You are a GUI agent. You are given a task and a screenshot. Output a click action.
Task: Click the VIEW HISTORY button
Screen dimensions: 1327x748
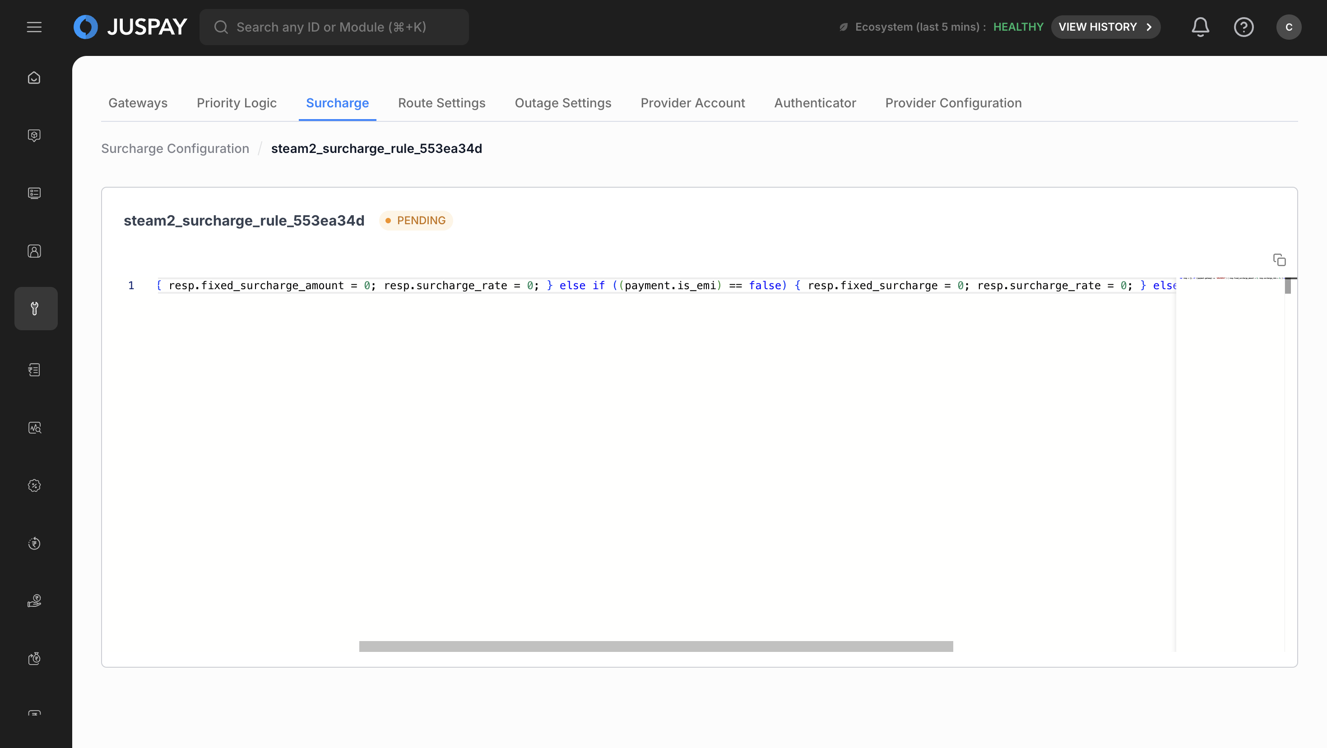(1105, 27)
